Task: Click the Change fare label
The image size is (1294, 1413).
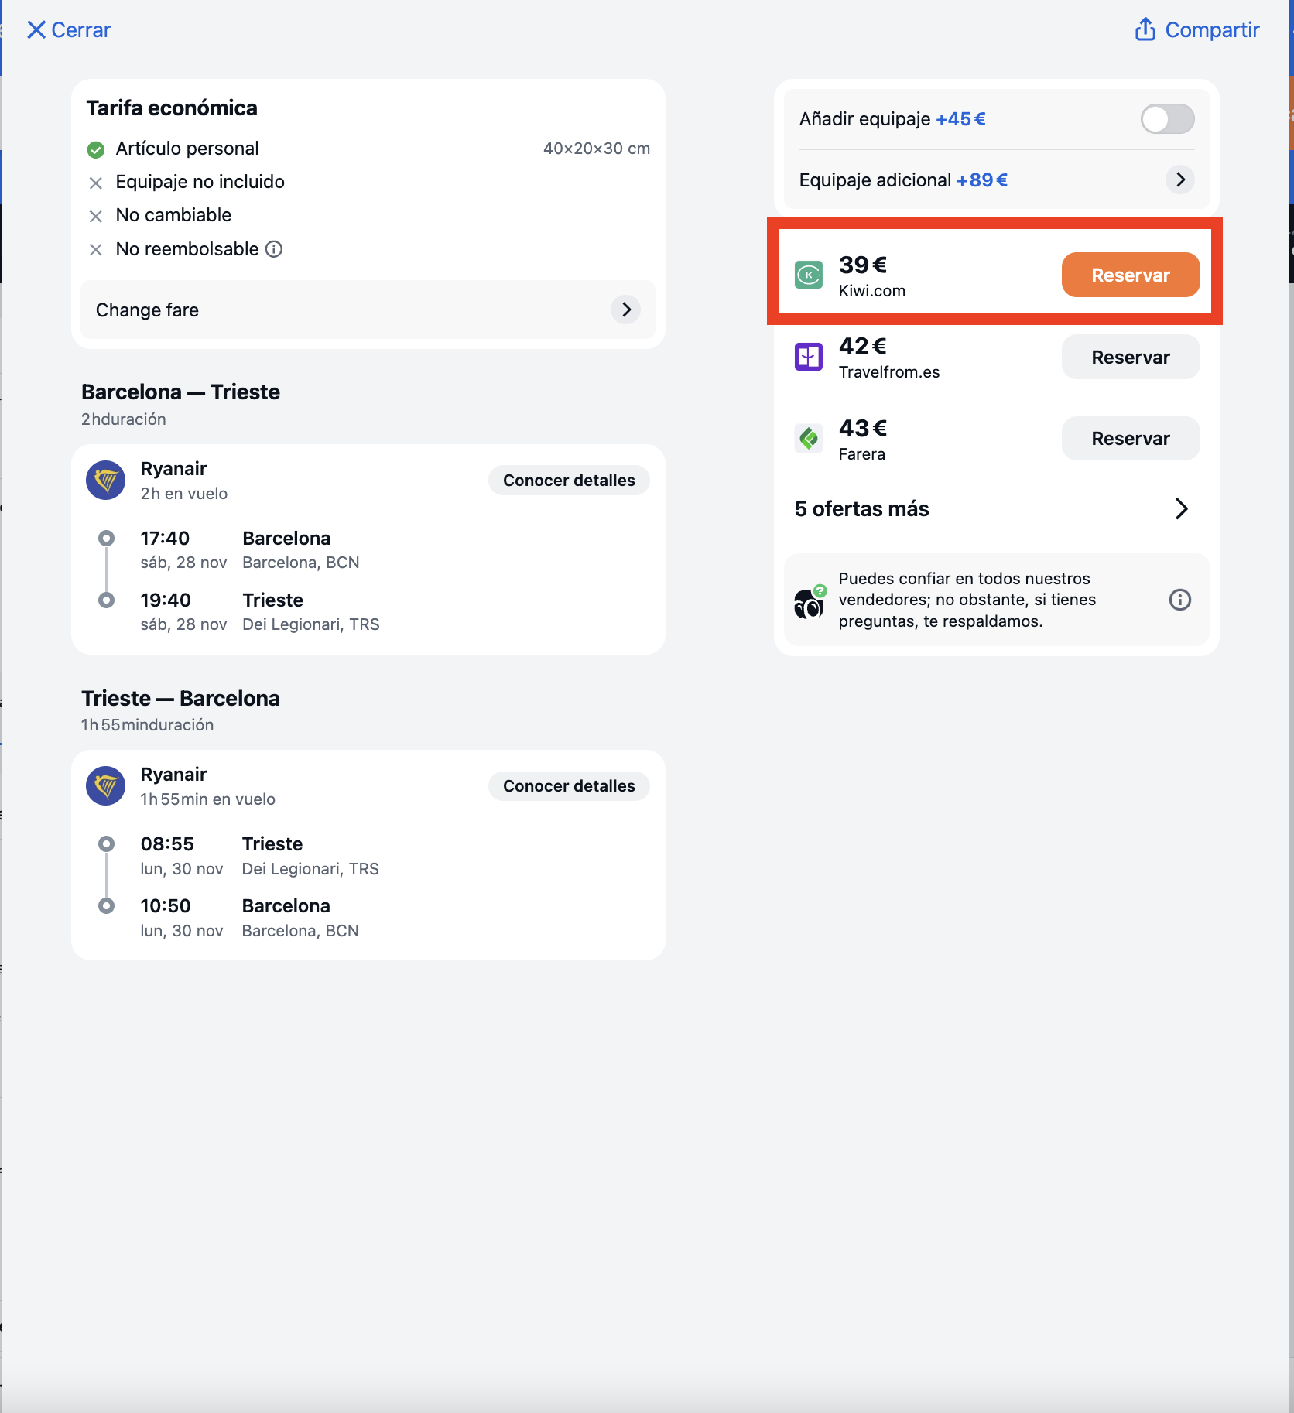Action: click(x=147, y=310)
